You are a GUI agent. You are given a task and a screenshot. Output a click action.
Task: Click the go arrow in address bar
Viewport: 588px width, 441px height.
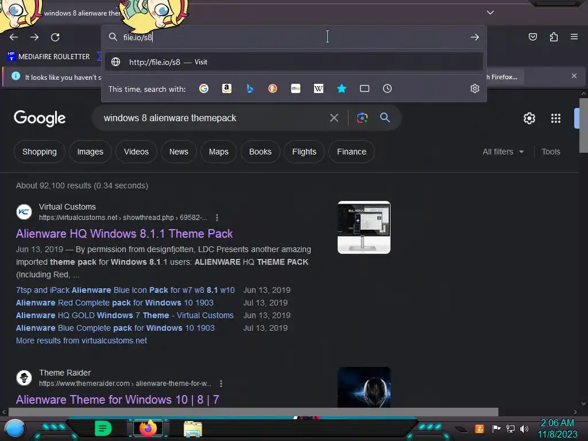pos(475,37)
